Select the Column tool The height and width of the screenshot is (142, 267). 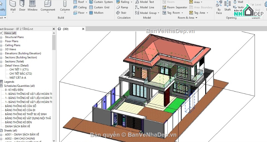click(x=65, y=7)
